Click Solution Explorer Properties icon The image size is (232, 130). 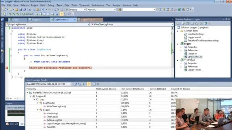click(x=178, y=23)
